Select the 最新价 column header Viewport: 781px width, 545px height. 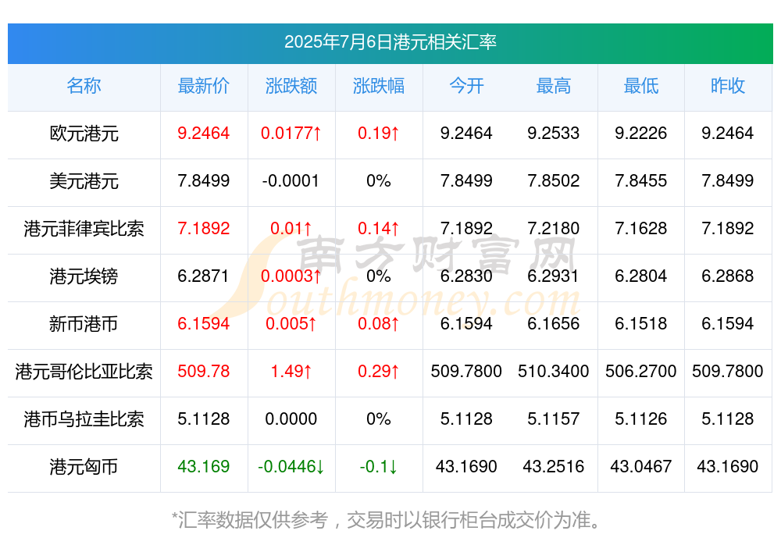[204, 86]
